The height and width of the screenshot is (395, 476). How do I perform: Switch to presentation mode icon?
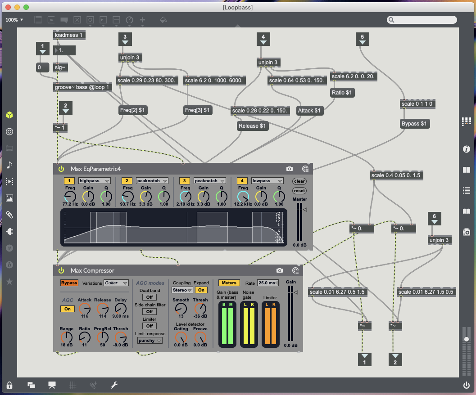point(52,385)
